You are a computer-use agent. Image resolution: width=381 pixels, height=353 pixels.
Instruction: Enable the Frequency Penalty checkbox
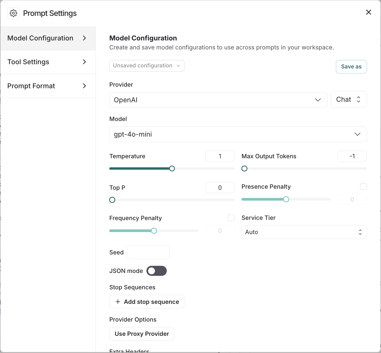pyautogui.click(x=231, y=218)
